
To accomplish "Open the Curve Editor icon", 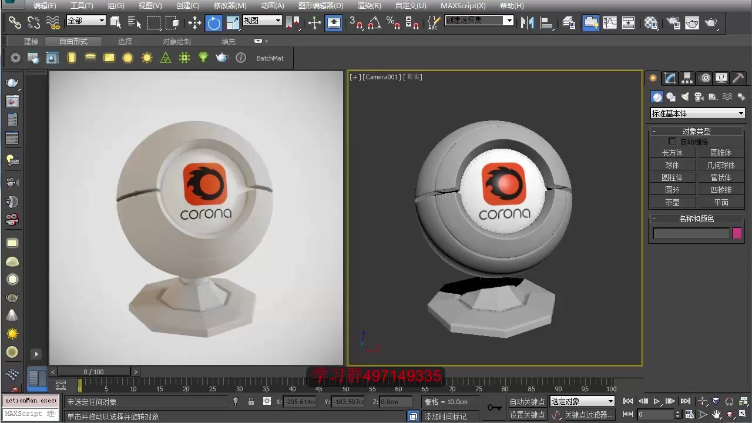I will point(610,23).
